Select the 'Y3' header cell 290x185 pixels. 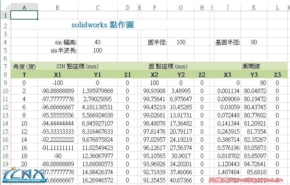[254, 75]
